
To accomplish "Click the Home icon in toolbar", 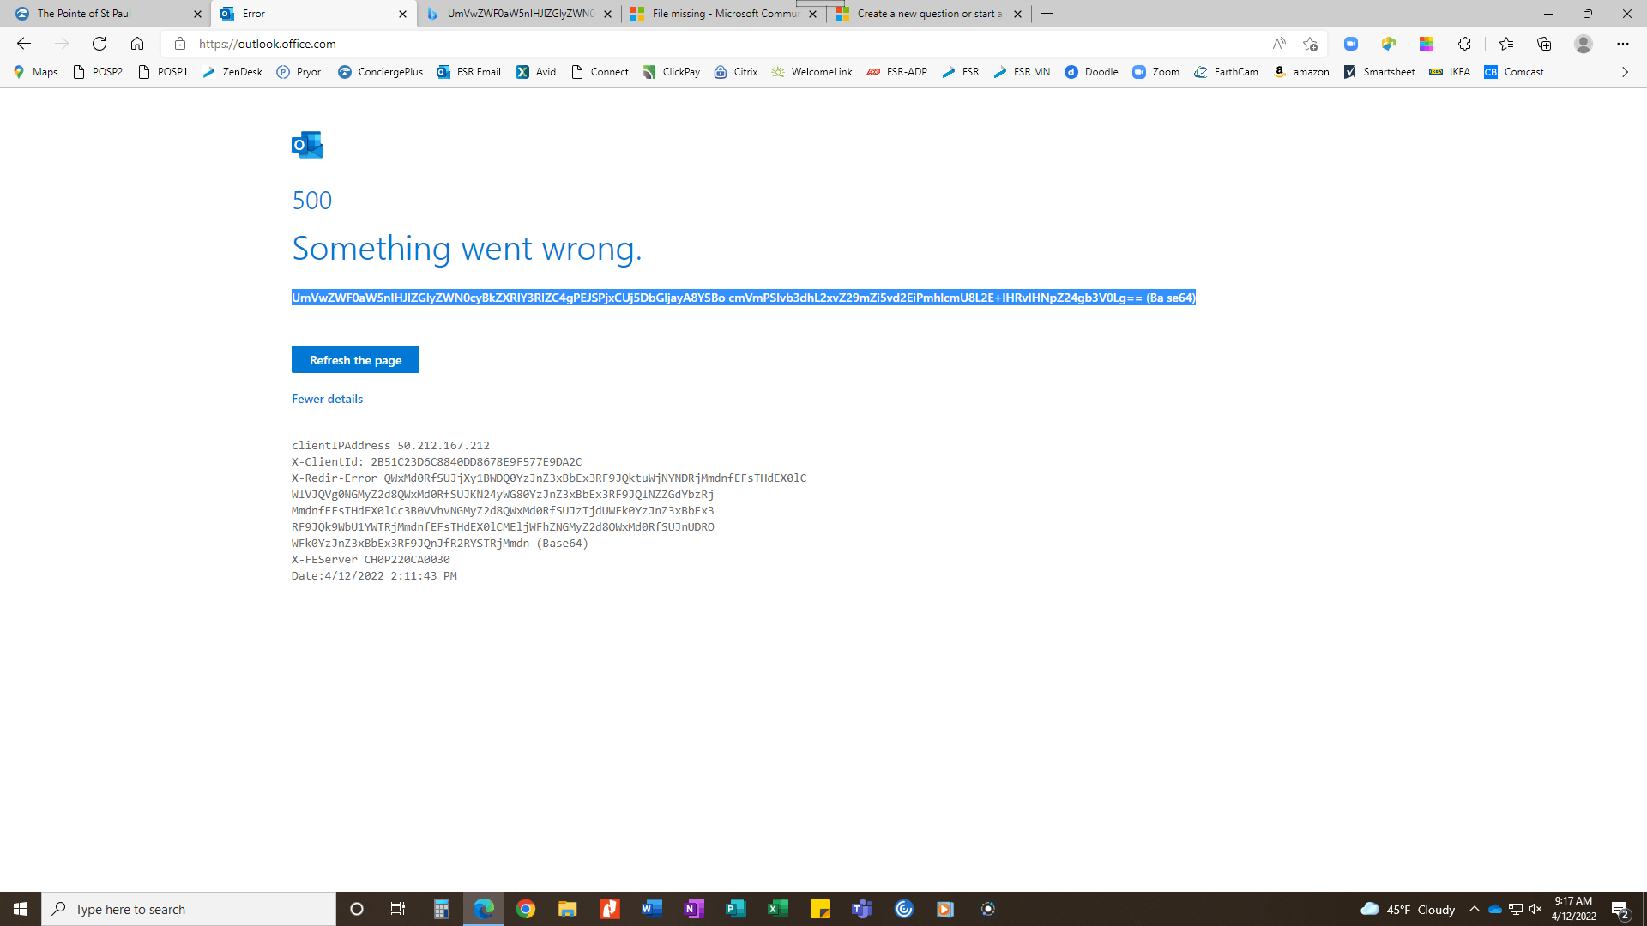I will (x=137, y=44).
